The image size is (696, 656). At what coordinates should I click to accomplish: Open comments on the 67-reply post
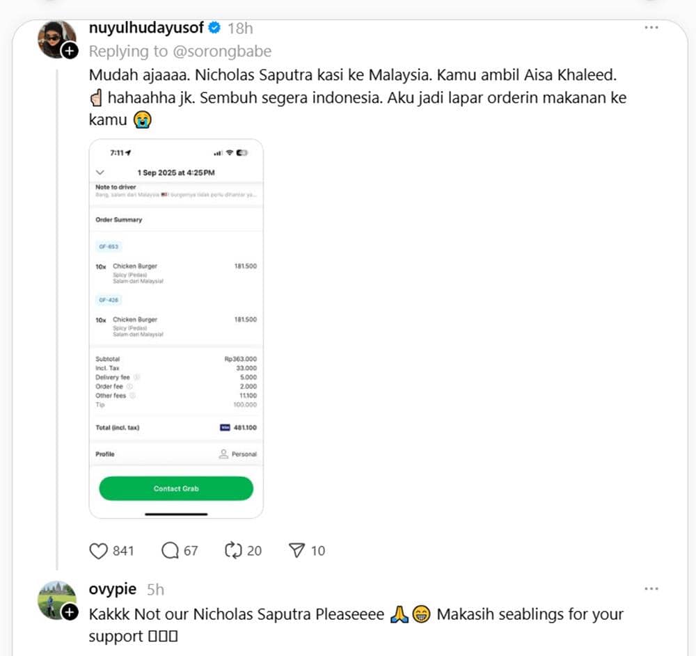pos(170,550)
